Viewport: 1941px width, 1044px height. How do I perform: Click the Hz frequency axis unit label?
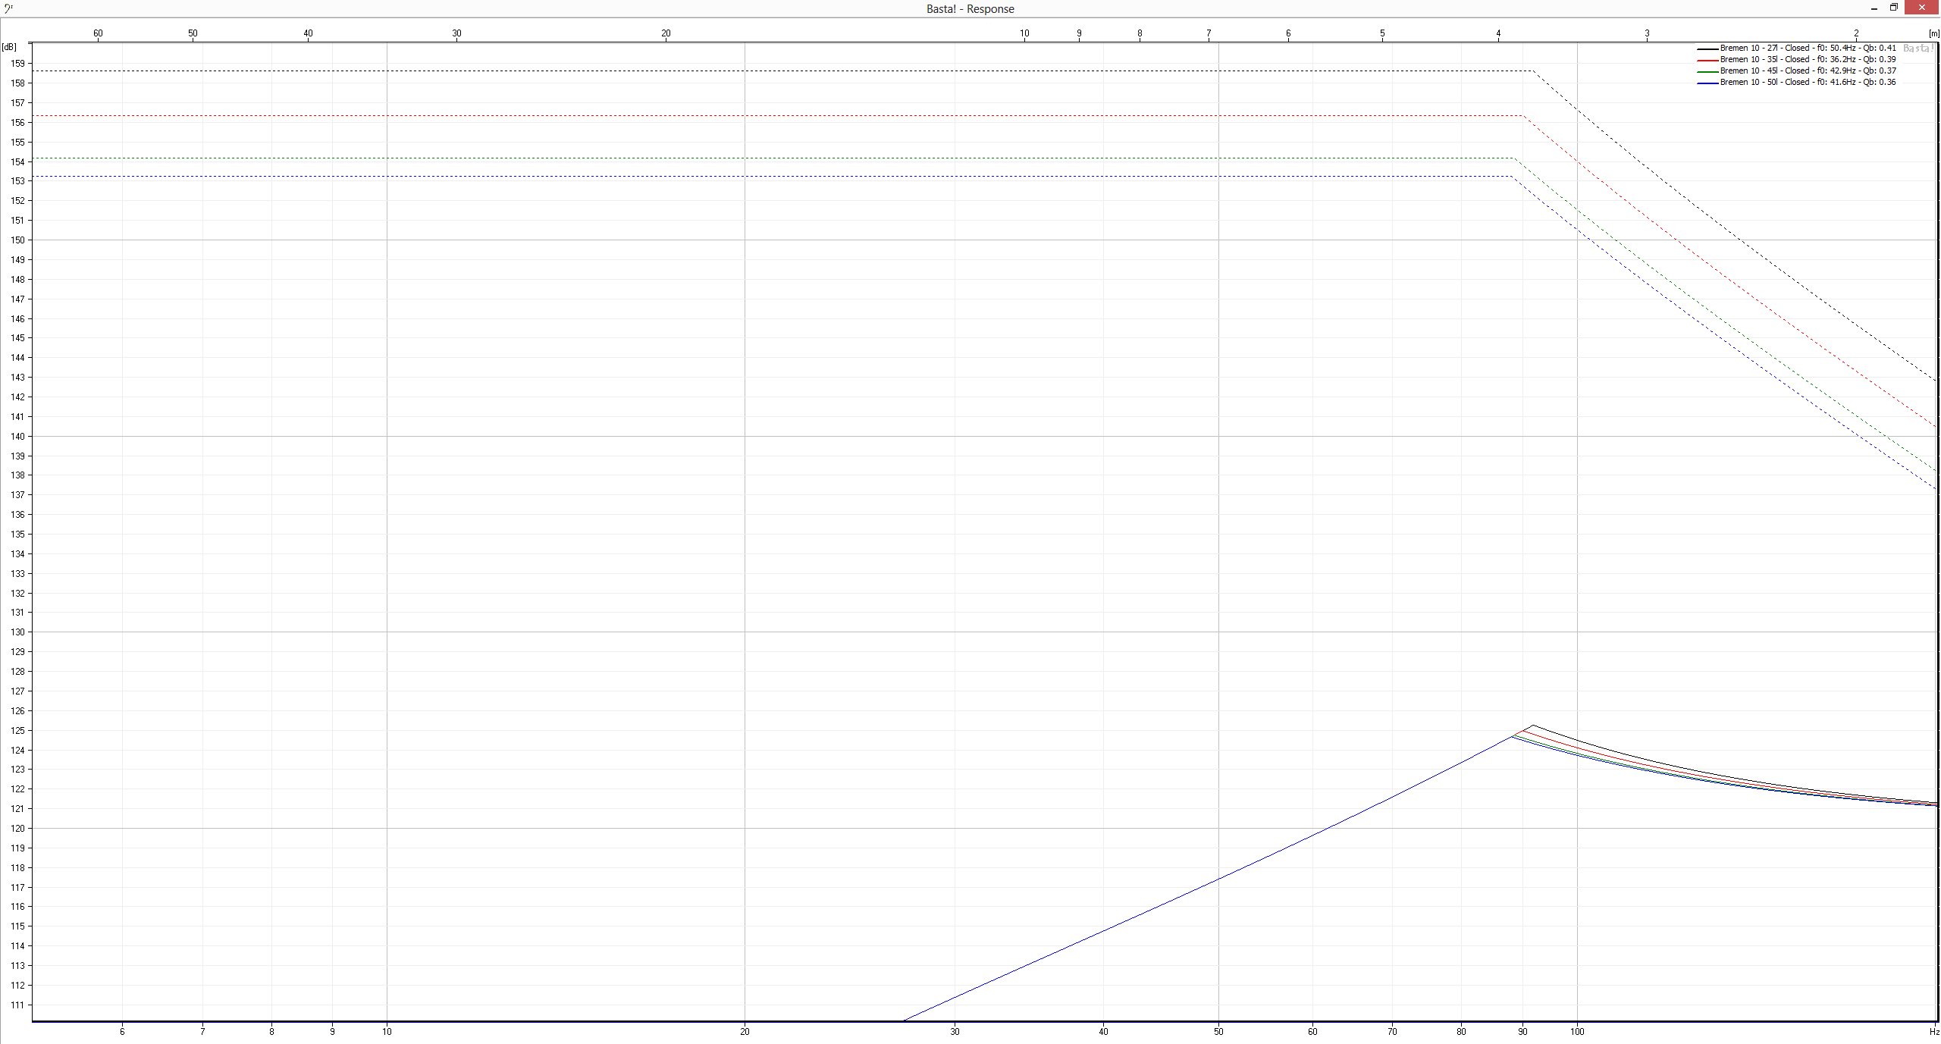point(1934,1032)
